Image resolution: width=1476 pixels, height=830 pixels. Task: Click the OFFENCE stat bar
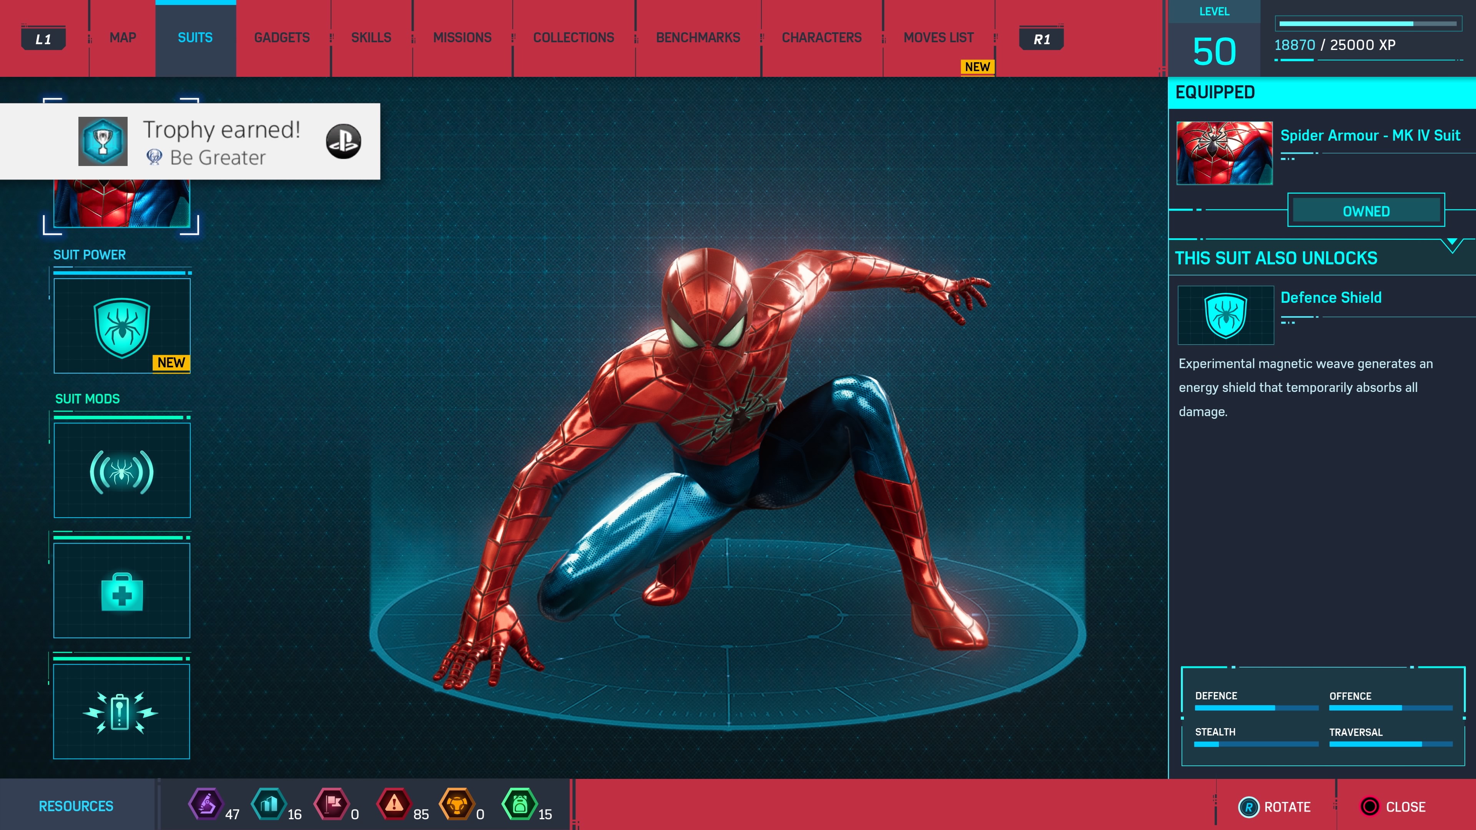[x=1391, y=709]
